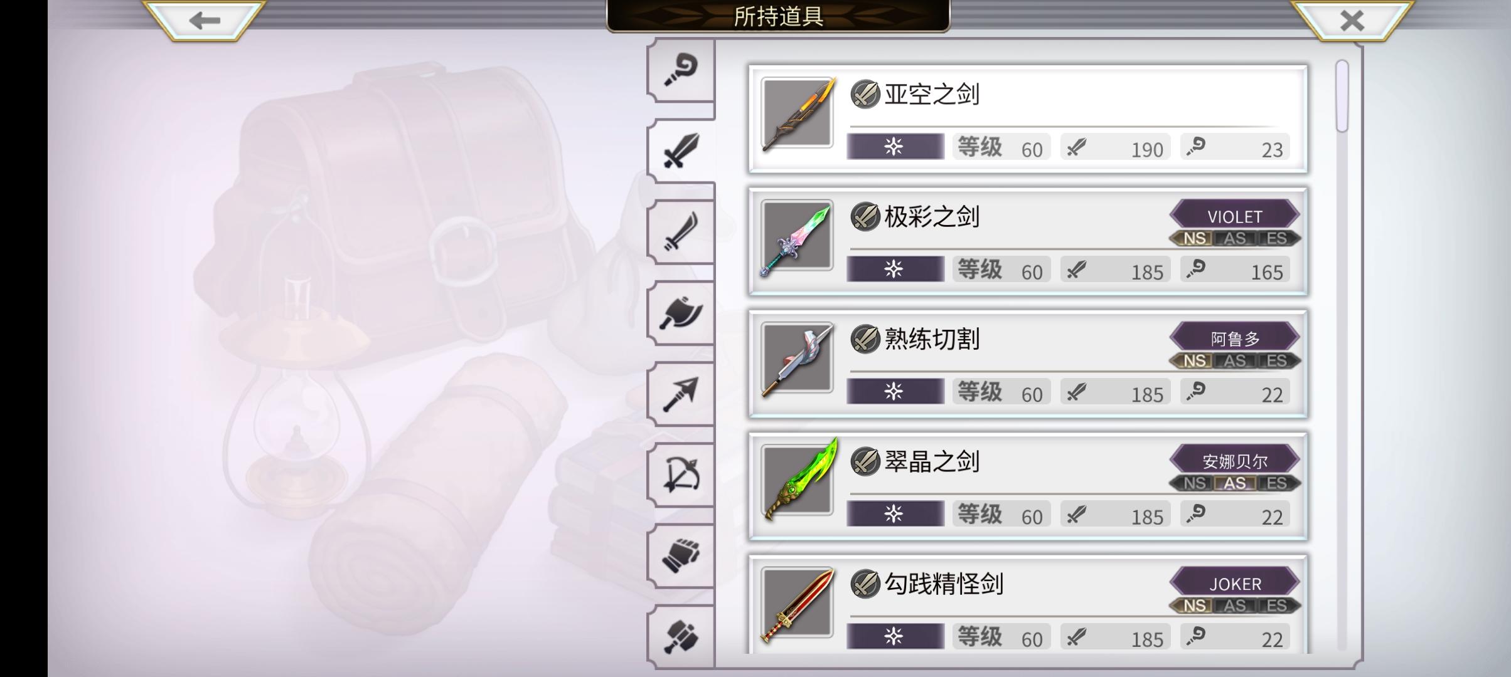Open the katana weapon category tab
The height and width of the screenshot is (677, 1511).
681,232
